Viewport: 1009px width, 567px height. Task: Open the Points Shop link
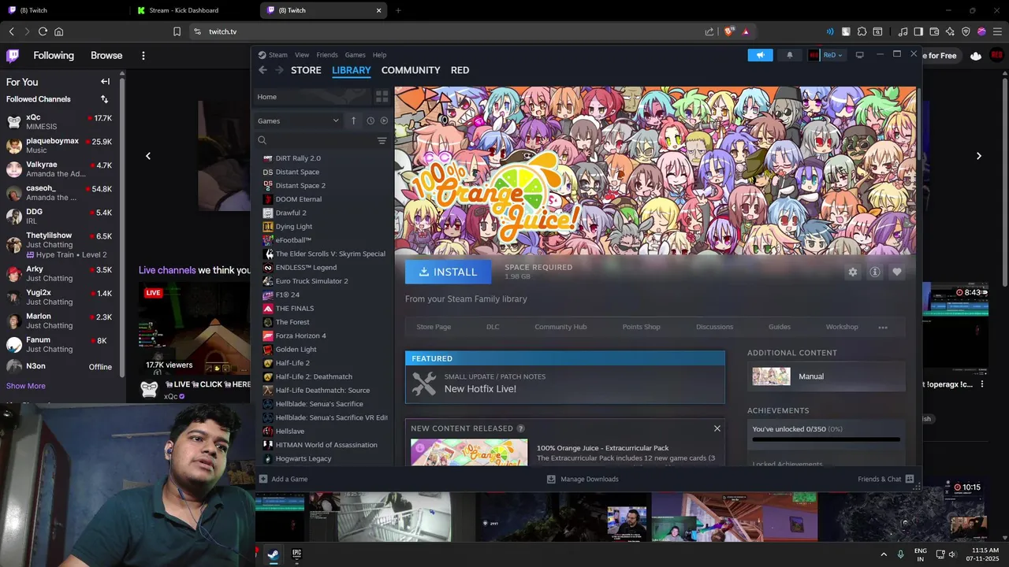(641, 327)
